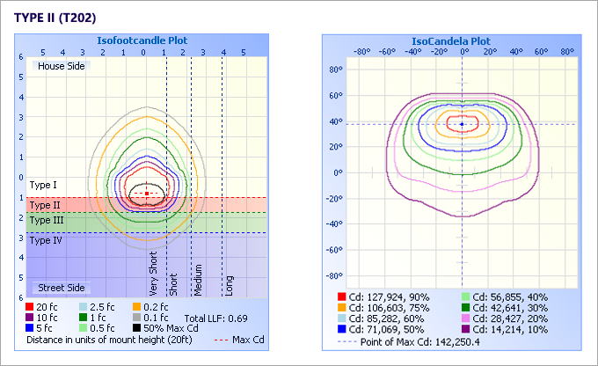Select the Type IV zone label
The height and width of the screenshot is (366, 598).
point(47,240)
